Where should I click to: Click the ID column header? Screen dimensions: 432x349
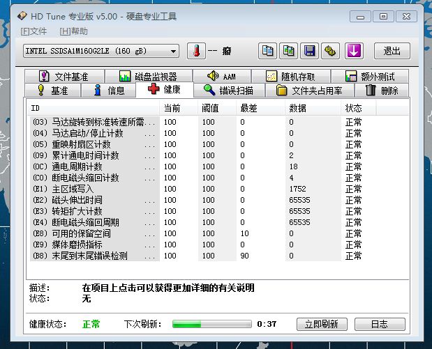tap(94, 108)
